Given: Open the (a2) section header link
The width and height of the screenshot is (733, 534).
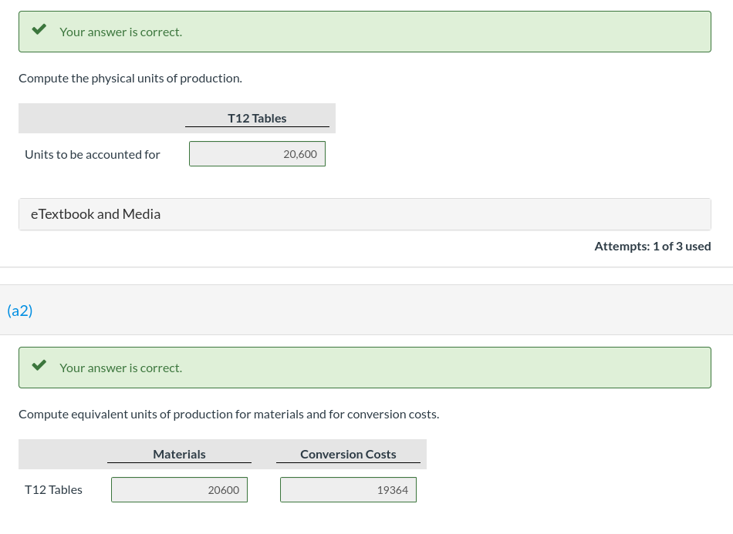Looking at the screenshot, I should [x=20, y=310].
